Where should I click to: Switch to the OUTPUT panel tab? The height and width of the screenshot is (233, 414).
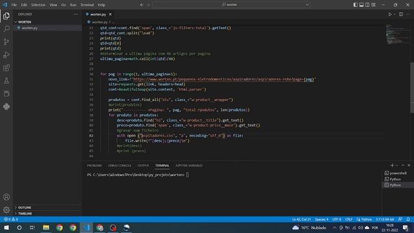tap(143, 166)
